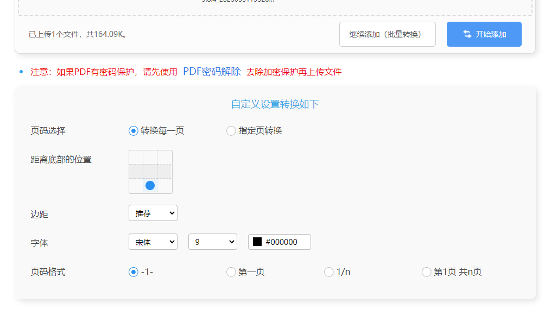Click the 页码格式 label
Viewport: 551px width, 309px height.
pos(48,272)
